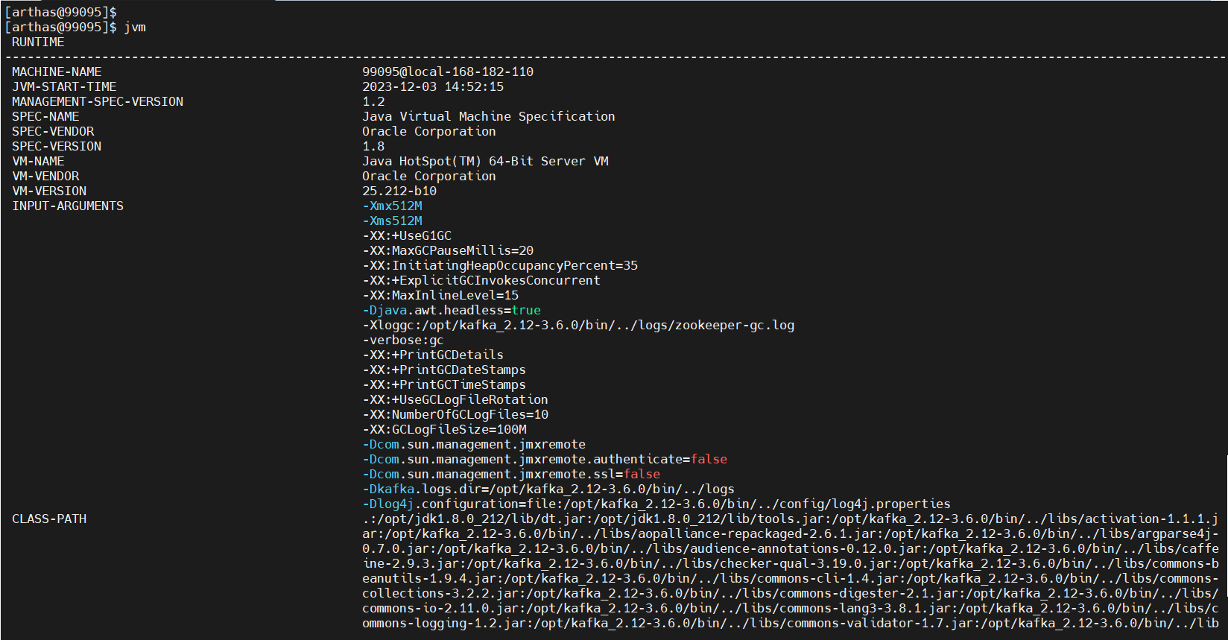
Task: Click -XX:InitiatingHeapOccupancyPercent=35 argument
Action: [x=500, y=266]
